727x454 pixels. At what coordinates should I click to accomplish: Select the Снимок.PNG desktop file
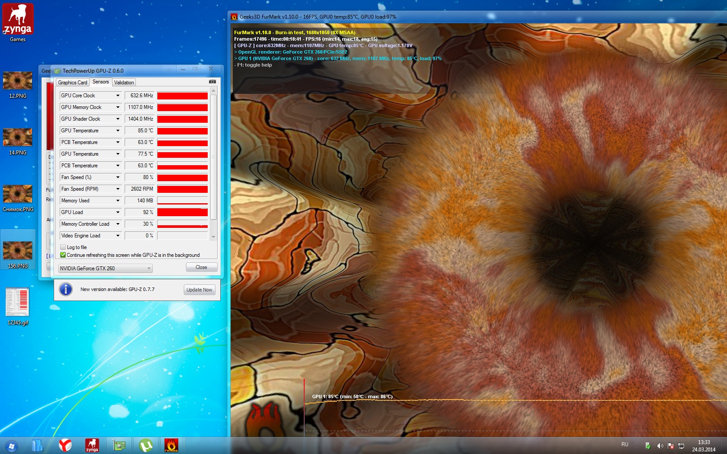pos(18,198)
